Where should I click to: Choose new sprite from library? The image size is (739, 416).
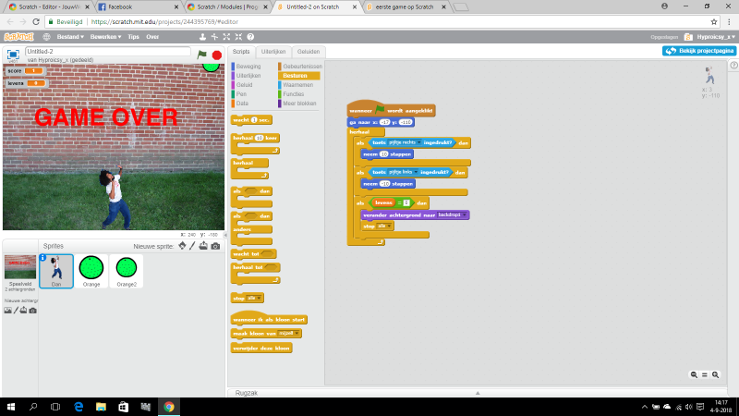point(182,246)
